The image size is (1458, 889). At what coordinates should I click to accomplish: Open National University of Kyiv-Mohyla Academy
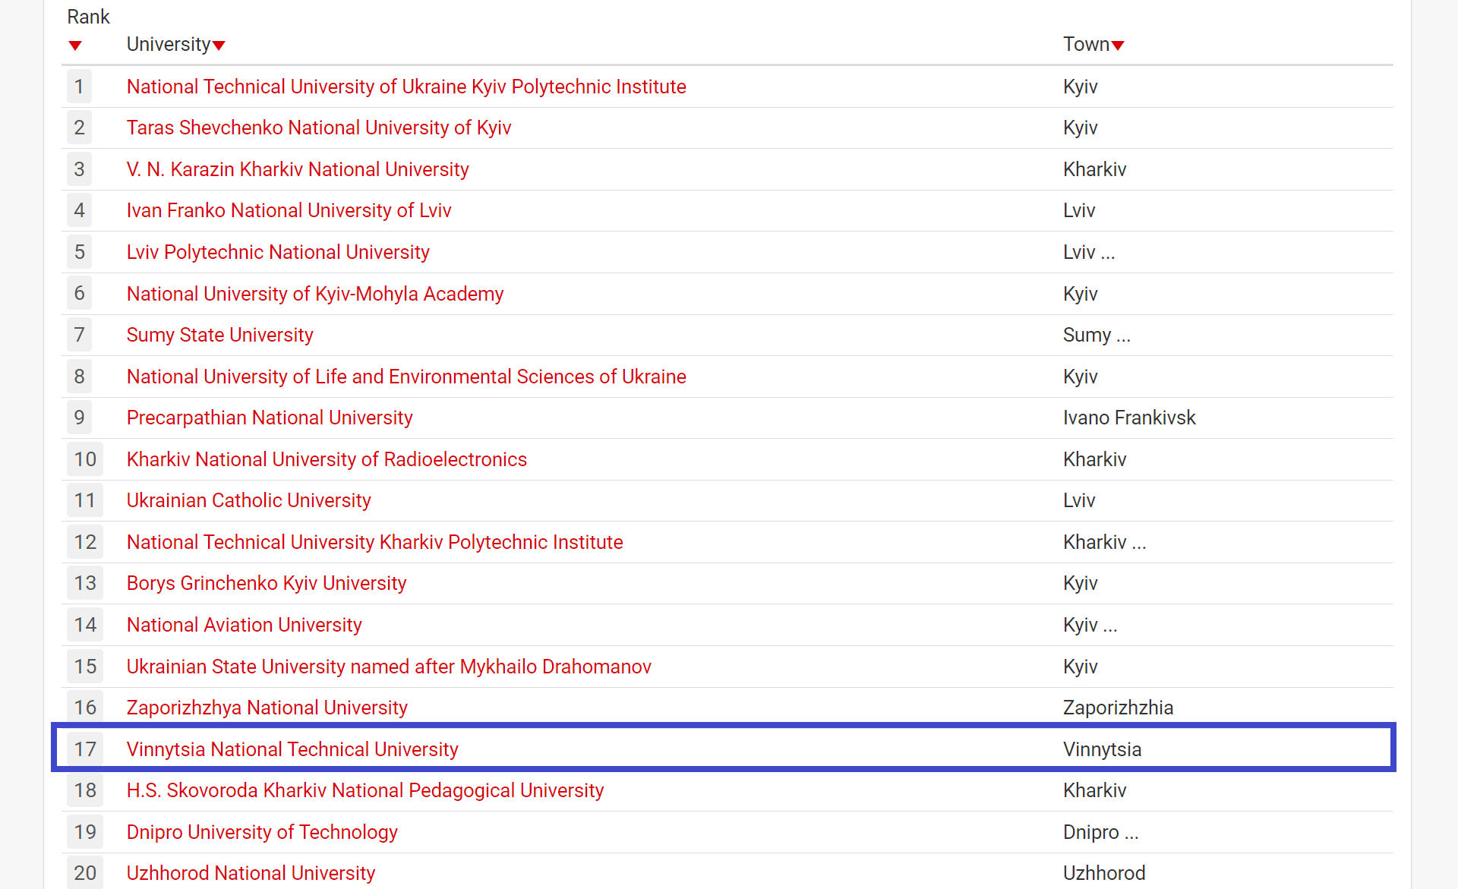pyautogui.click(x=315, y=294)
